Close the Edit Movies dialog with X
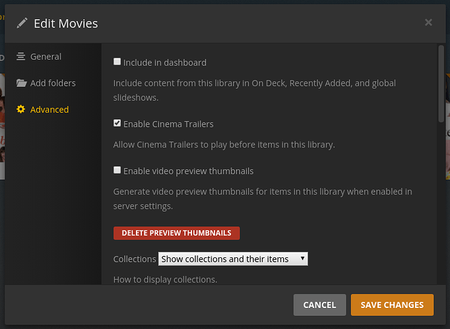450x329 pixels. (x=428, y=22)
